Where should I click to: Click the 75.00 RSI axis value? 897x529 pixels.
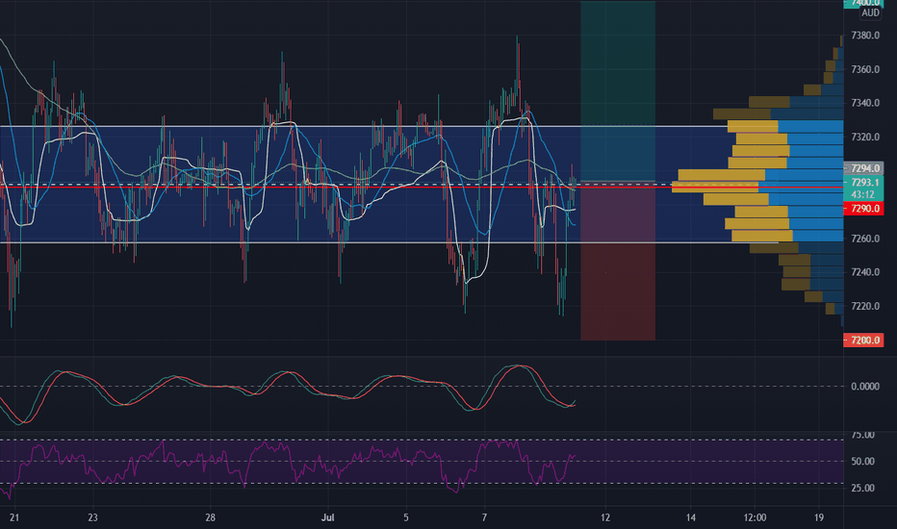tap(862, 435)
